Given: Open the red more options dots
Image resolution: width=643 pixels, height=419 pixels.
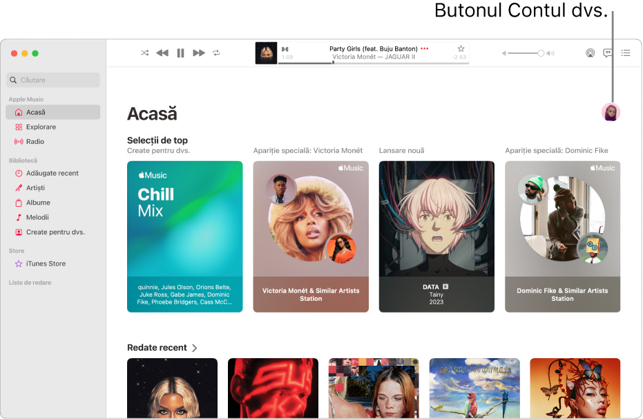Looking at the screenshot, I should pyautogui.click(x=425, y=48).
